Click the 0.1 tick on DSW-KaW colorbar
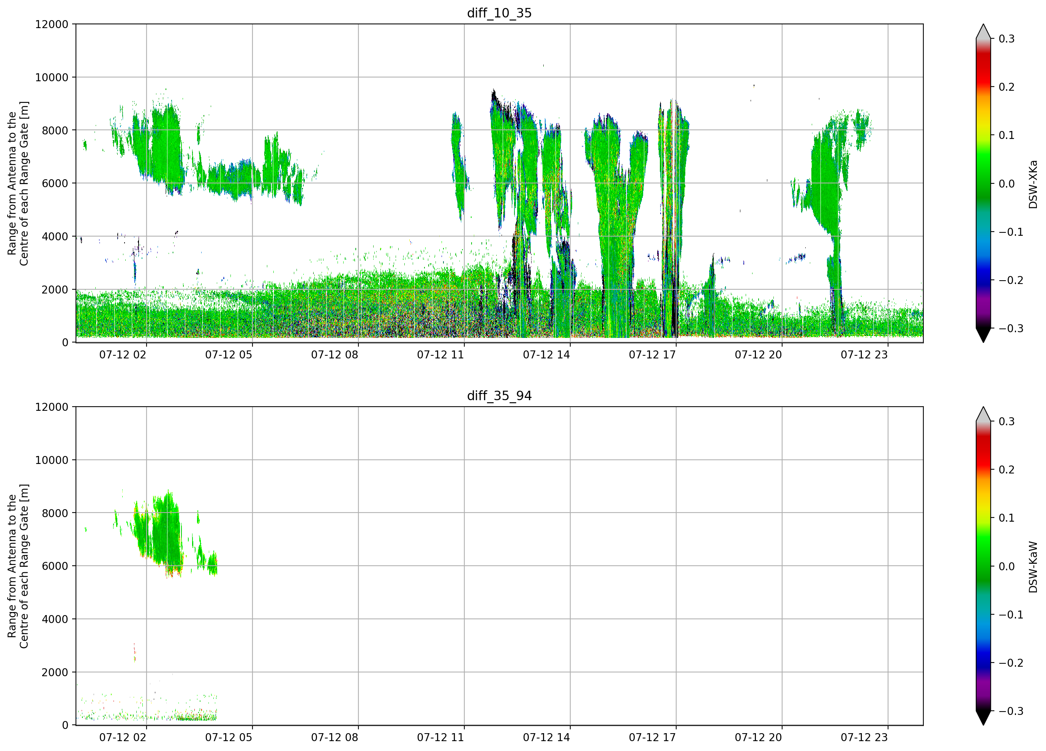The image size is (1046, 751). pos(1007,518)
